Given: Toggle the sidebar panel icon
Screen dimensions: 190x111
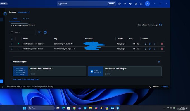Looking at the screenshot, I should point(5,14).
